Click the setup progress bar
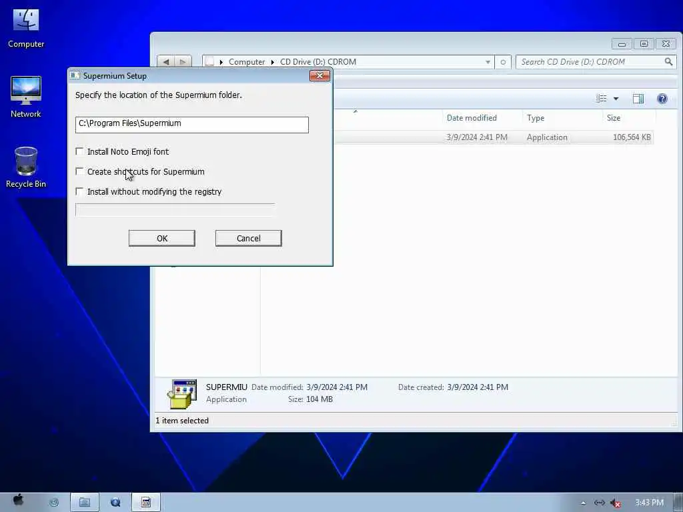This screenshot has height=512, width=683. coord(175,210)
